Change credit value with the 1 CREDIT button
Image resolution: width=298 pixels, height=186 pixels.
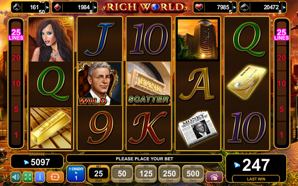click(x=76, y=174)
